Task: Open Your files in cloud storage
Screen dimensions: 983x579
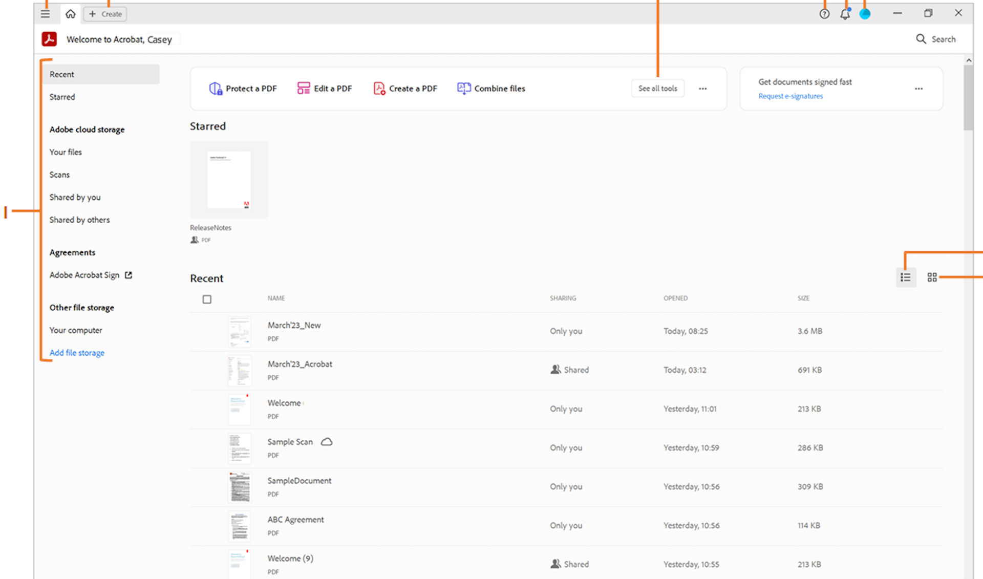Action: pos(66,152)
